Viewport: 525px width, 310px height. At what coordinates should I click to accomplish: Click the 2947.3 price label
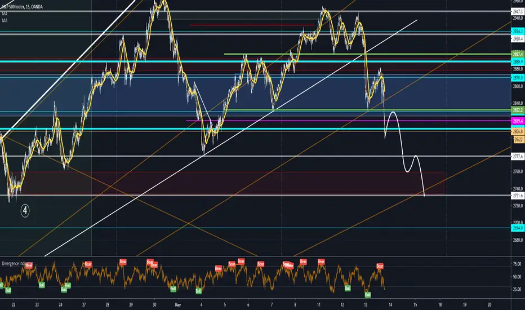pos(518,11)
